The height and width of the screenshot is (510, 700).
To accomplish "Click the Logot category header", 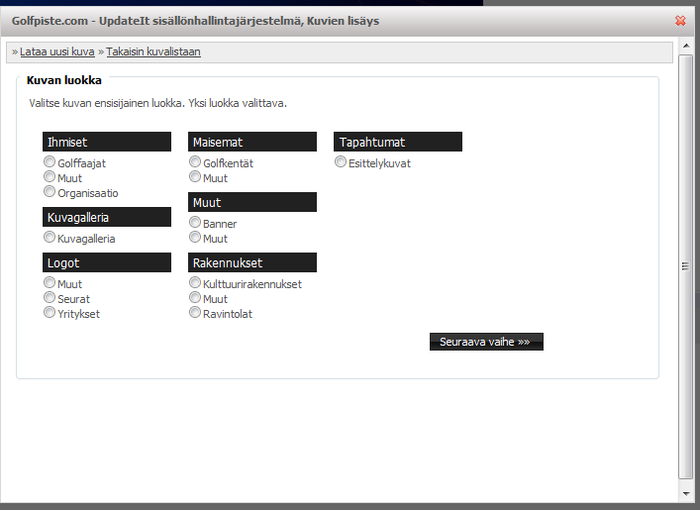I will point(107,262).
